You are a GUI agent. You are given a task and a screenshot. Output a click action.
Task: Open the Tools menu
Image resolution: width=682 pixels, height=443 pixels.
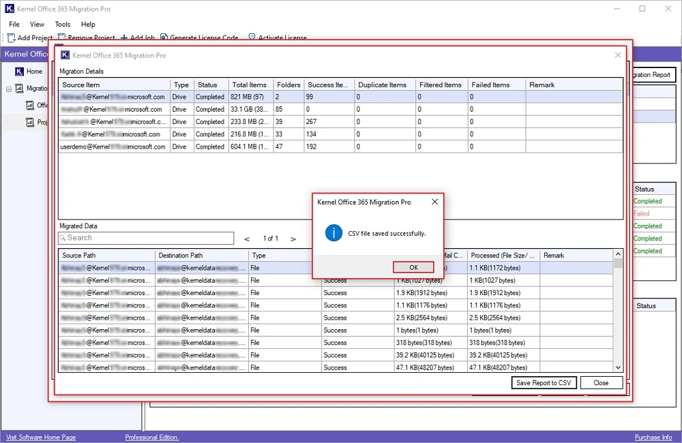coord(62,24)
